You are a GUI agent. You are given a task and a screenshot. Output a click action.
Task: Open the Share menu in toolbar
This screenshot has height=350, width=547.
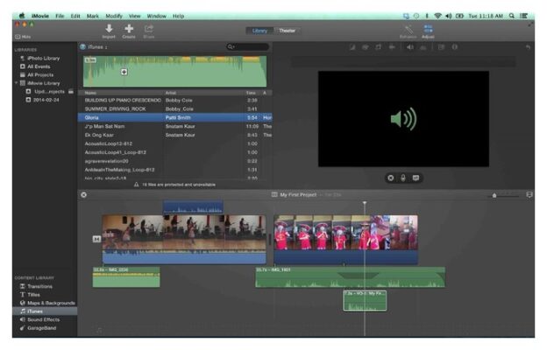coord(149,31)
